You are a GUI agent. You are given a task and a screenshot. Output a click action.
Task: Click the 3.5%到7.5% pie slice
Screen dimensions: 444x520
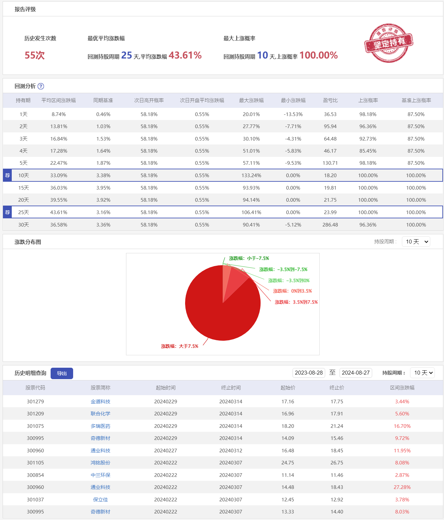[237, 281]
